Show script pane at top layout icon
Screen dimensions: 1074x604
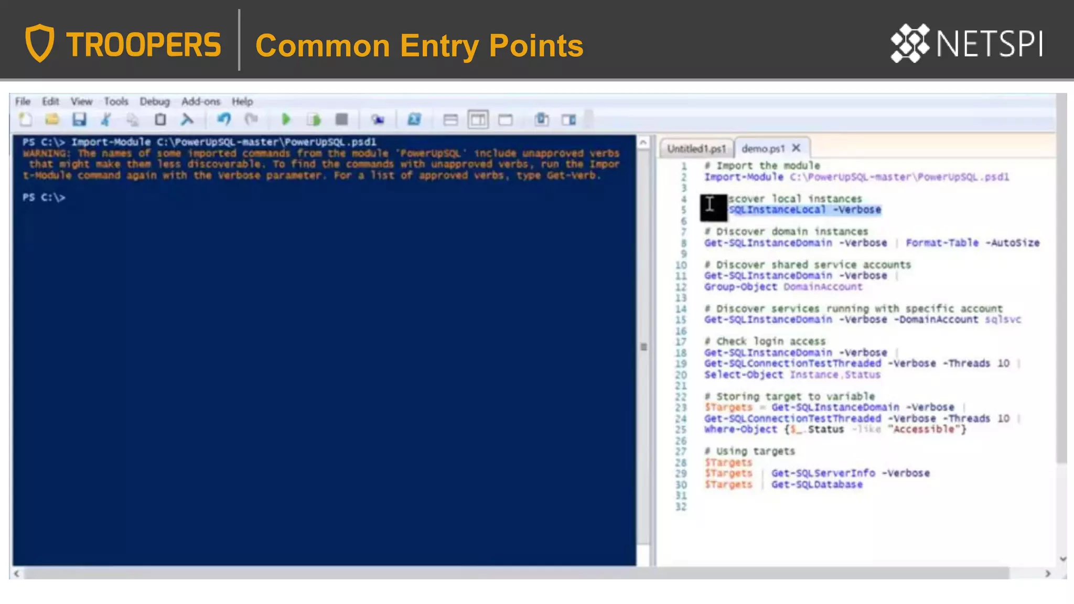click(450, 120)
